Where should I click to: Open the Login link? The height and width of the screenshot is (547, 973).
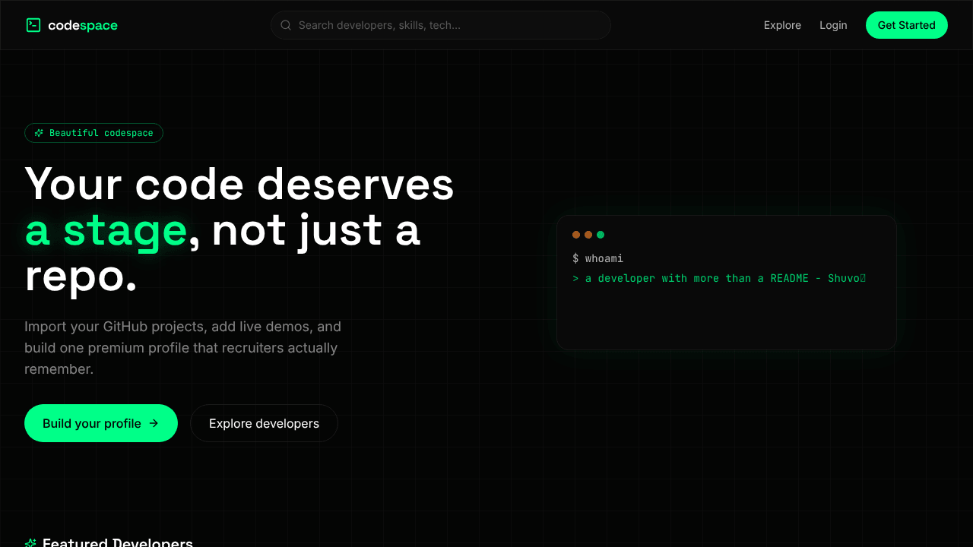[833, 25]
